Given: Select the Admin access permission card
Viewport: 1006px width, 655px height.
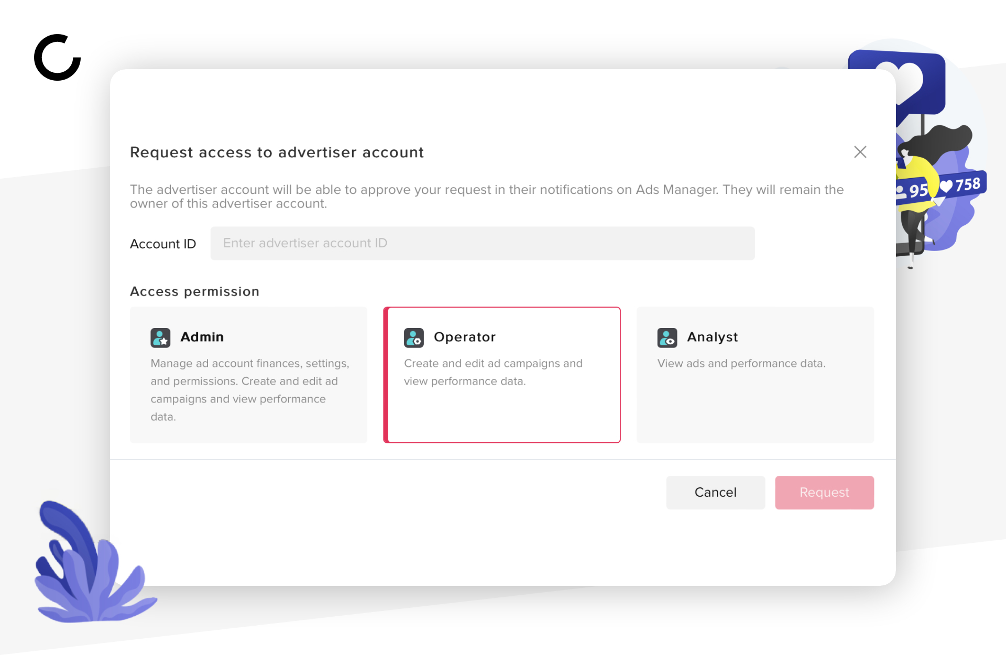Looking at the screenshot, I should coord(248,375).
